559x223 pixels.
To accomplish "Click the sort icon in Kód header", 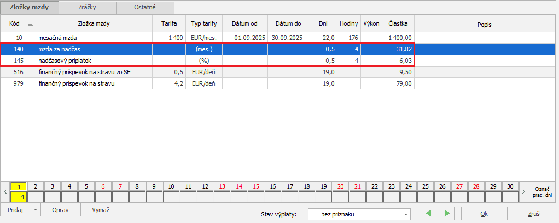I will tap(30, 24).
